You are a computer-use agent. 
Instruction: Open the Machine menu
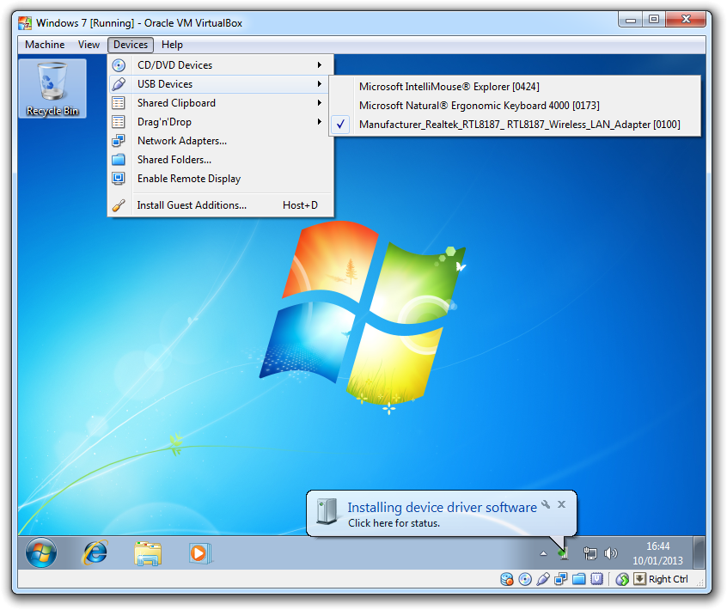[45, 45]
